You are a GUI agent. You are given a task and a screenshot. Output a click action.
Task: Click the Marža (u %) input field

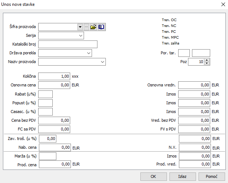[48, 156]
